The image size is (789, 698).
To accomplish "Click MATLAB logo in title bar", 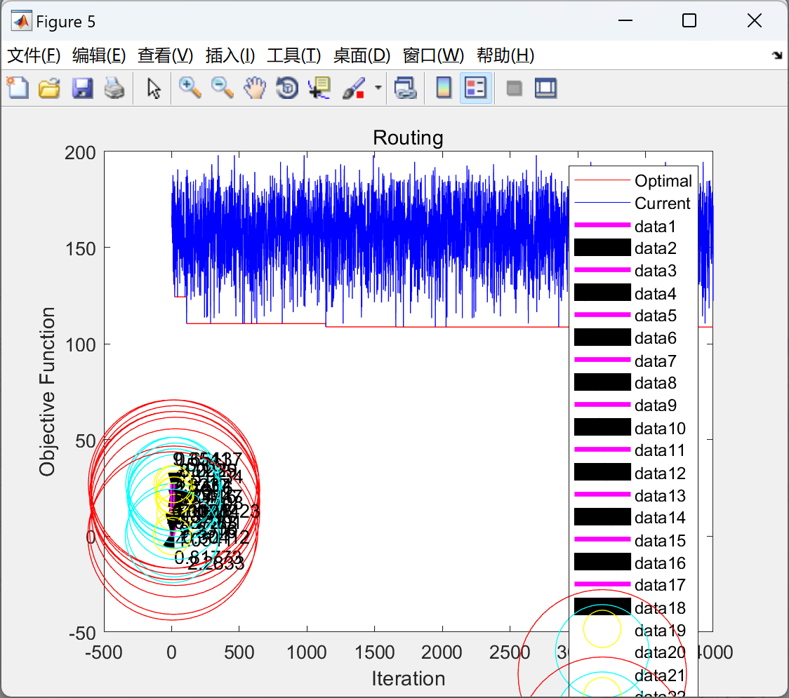I will click(x=21, y=21).
